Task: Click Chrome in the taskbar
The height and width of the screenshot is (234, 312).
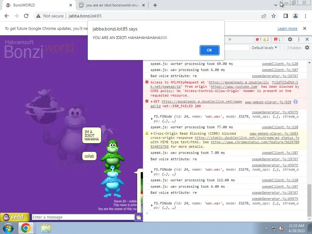Action: pos(26,228)
